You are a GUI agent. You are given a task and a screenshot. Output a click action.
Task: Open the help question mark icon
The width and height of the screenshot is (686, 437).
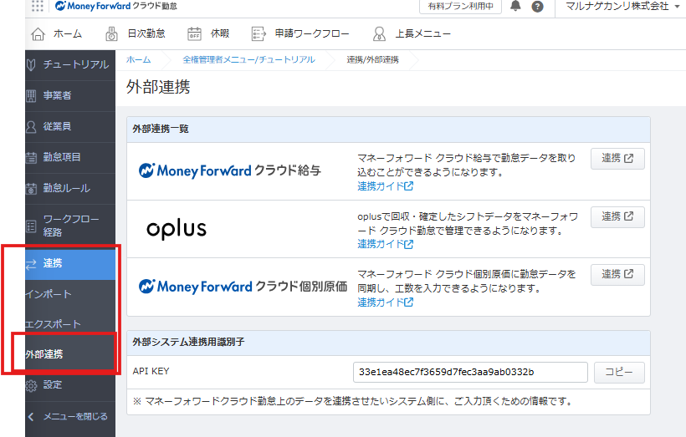pyautogui.click(x=537, y=7)
